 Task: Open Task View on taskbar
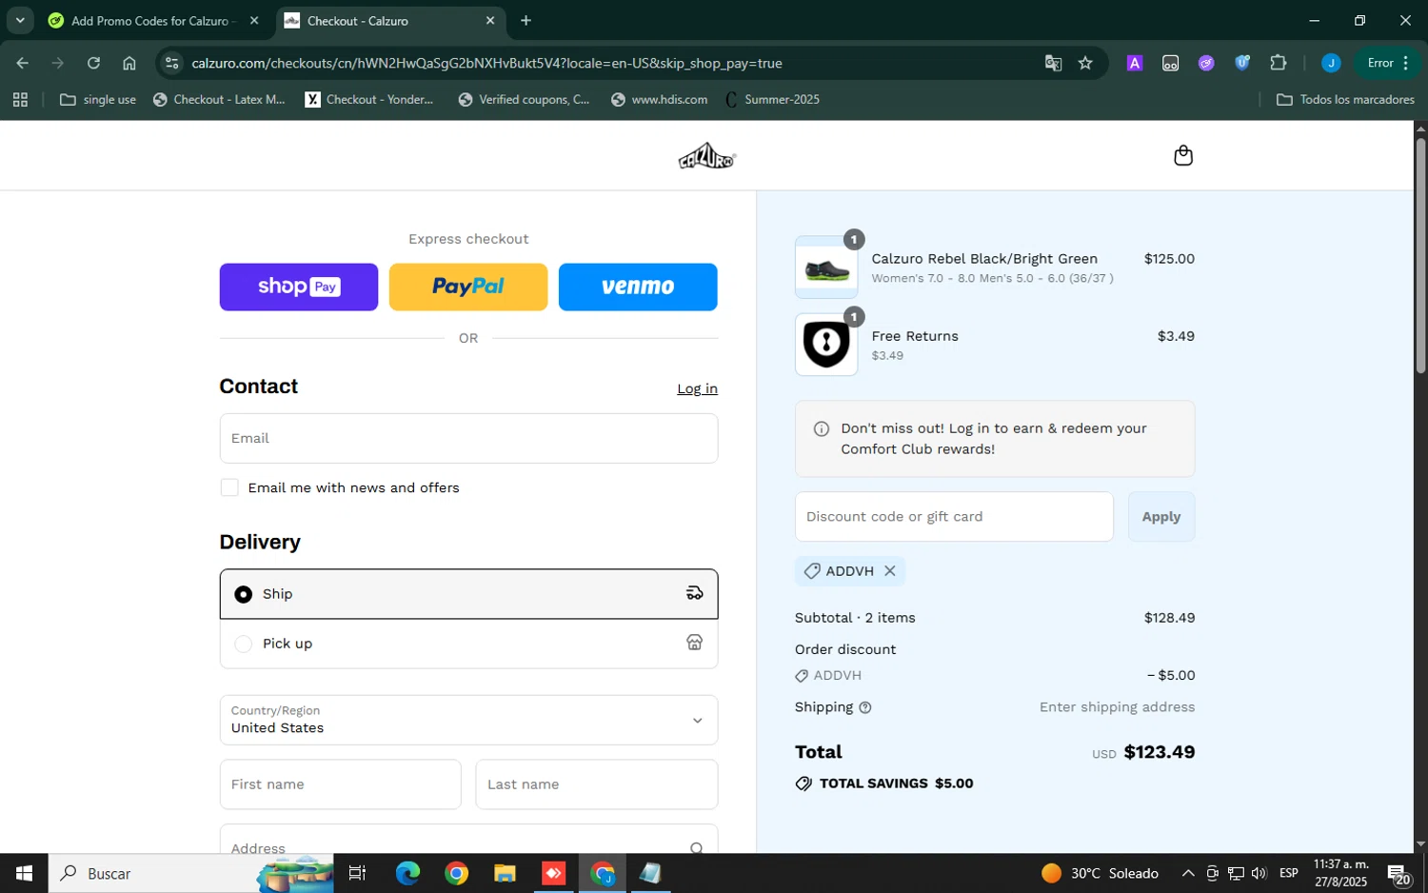tap(357, 873)
